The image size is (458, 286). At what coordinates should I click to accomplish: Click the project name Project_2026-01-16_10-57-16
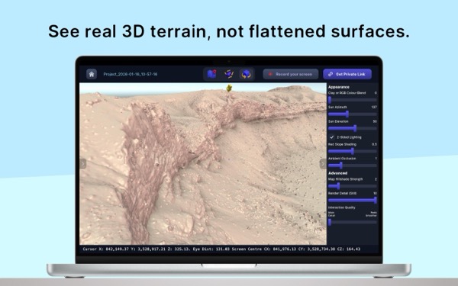click(131, 74)
